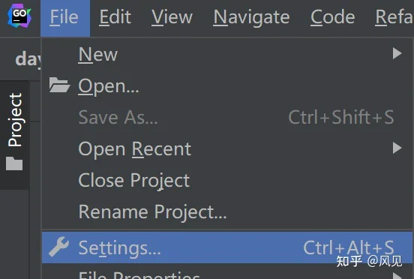This screenshot has height=279, width=414.
Task: Expand the Open Recent submenu arrow
Action: coord(397,148)
